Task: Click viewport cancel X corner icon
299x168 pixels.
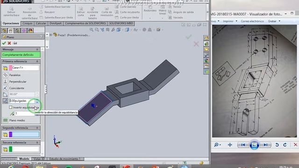Action: coord(196,44)
